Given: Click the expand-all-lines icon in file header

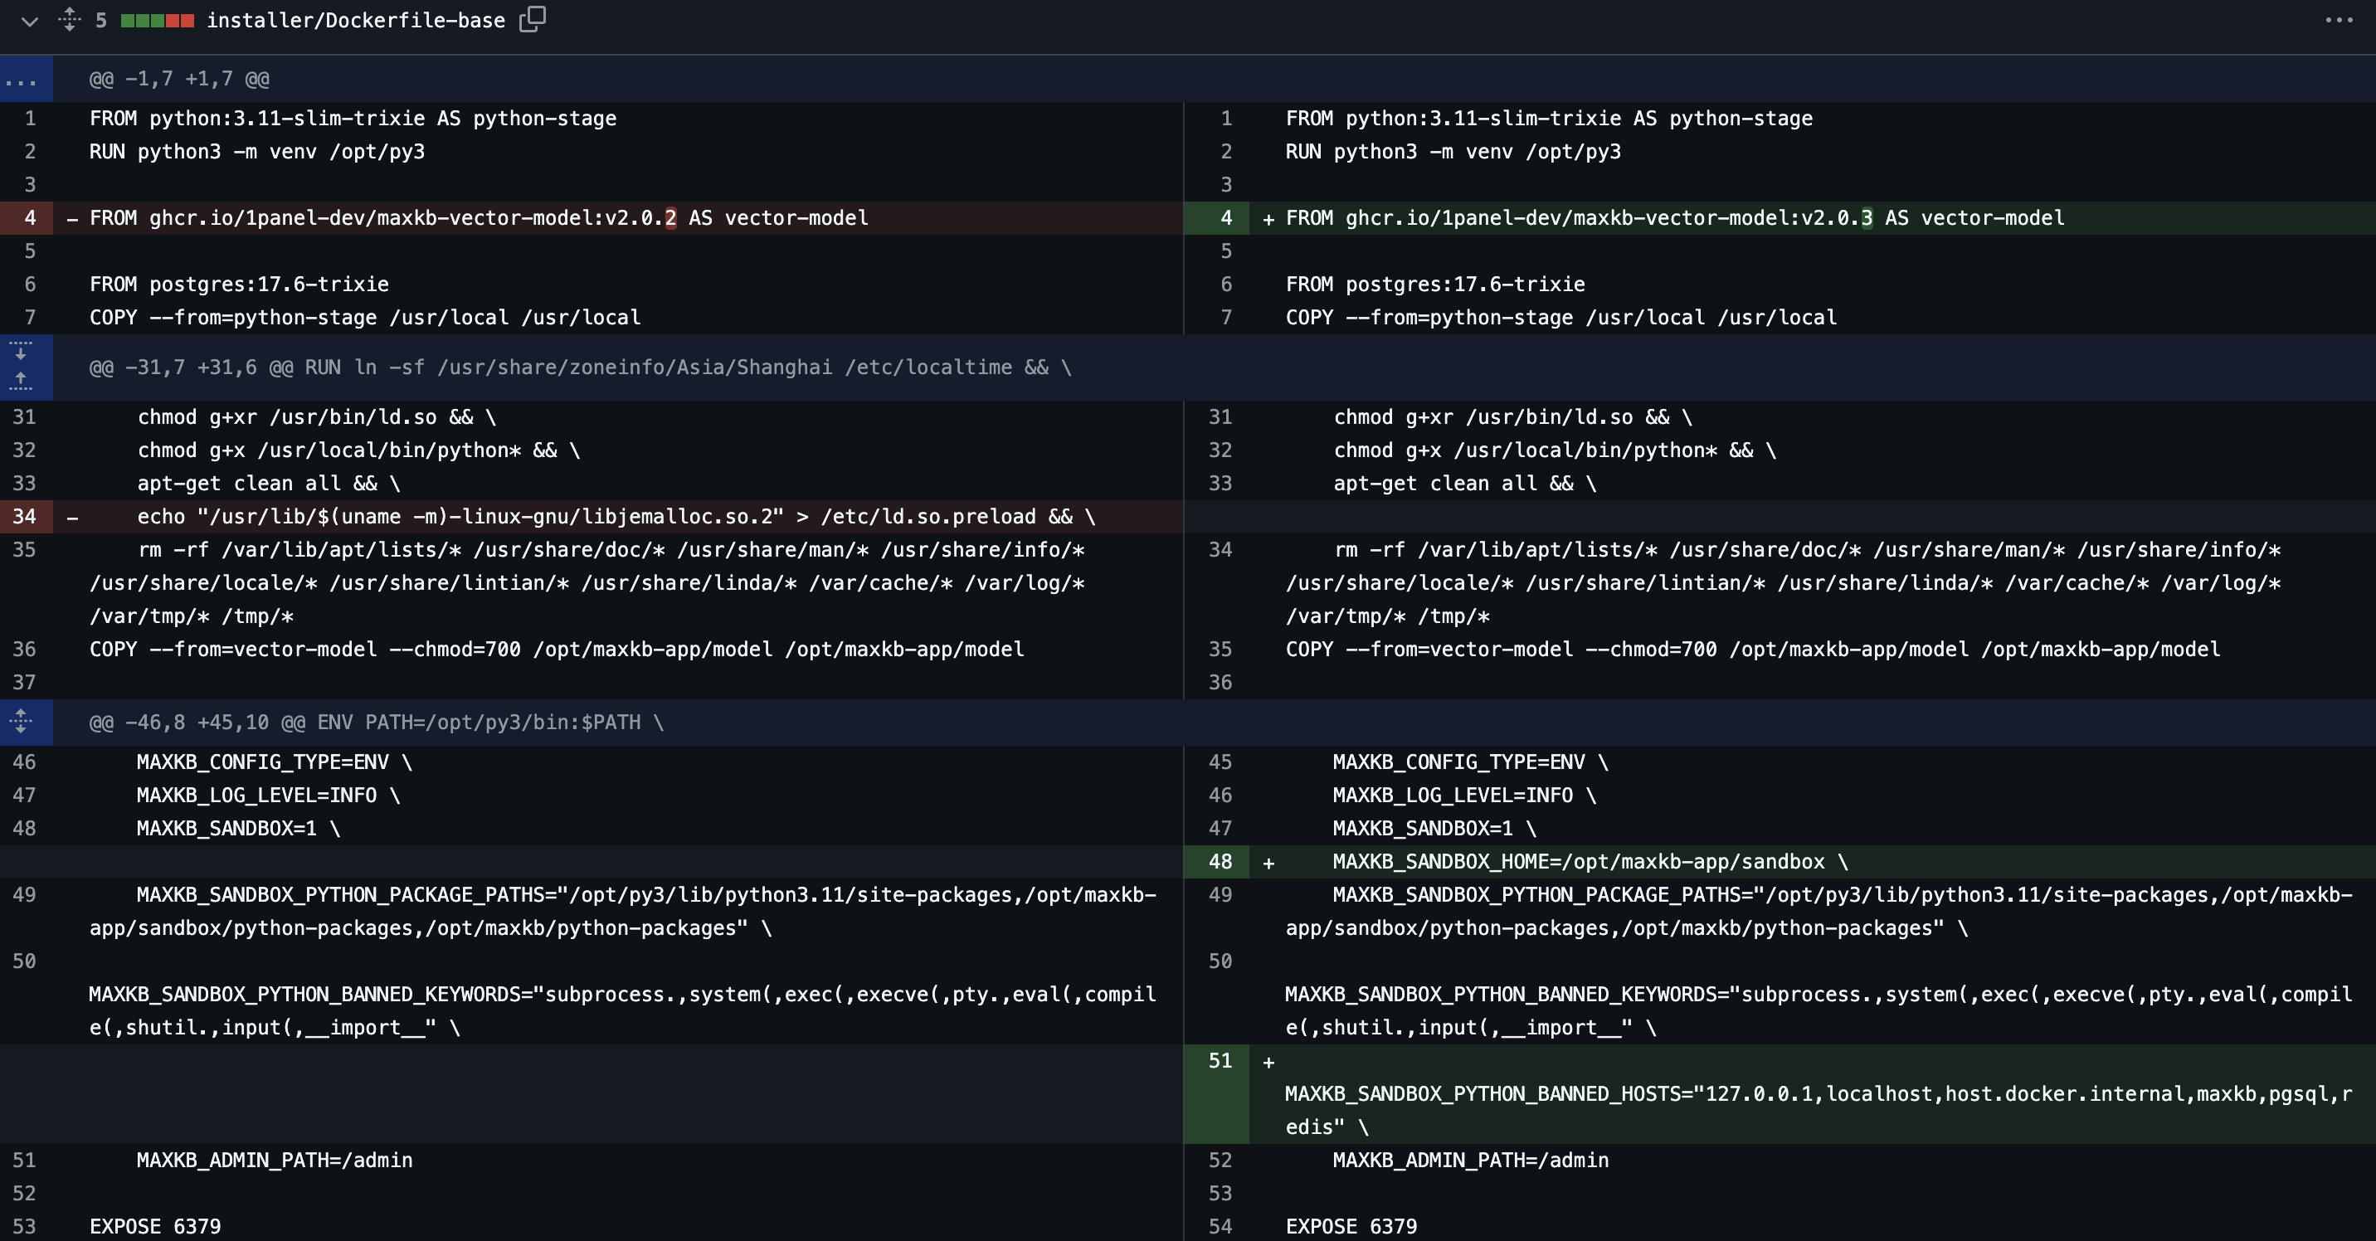Looking at the screenshot, I should point(69,19).
